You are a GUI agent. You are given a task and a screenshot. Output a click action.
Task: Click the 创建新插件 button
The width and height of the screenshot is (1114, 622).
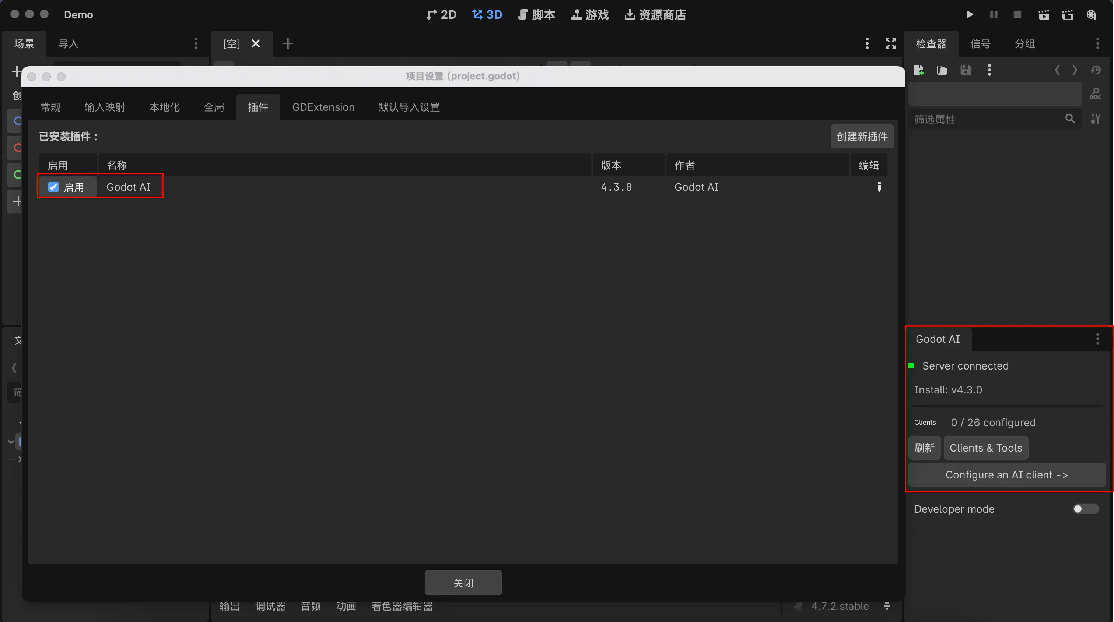tap(862, 137)
